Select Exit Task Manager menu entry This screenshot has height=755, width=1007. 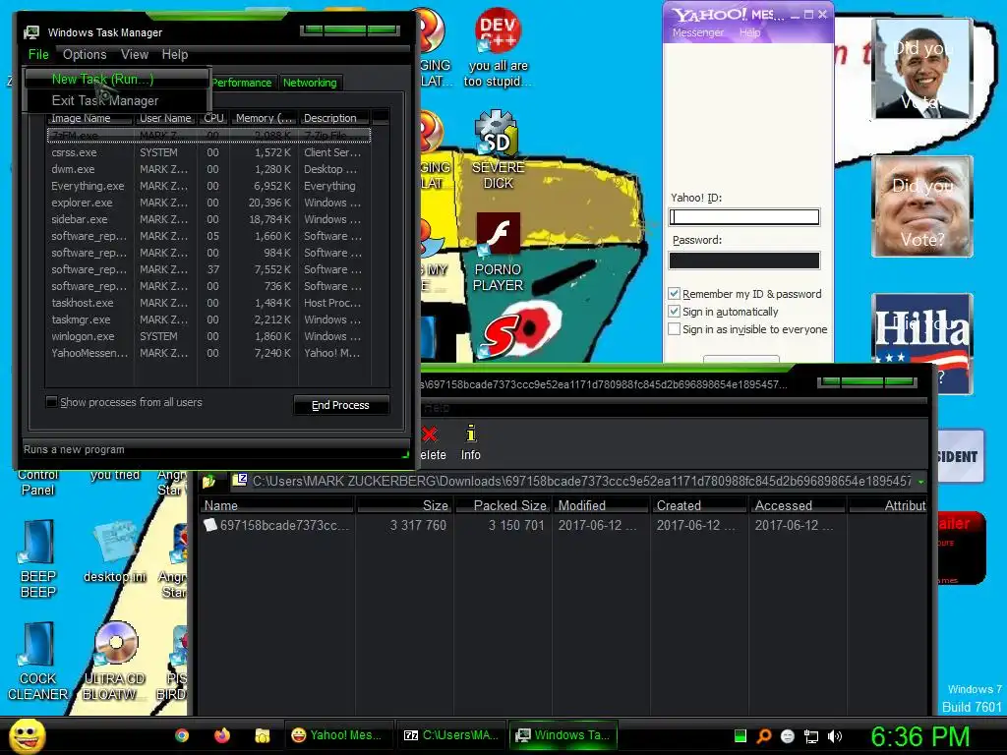click(x=116, y=101)
